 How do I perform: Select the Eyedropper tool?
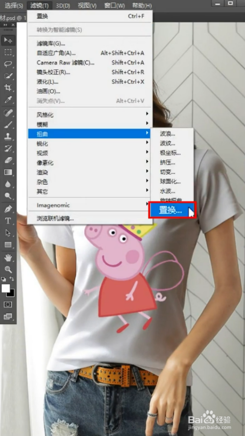coord(8,100)
